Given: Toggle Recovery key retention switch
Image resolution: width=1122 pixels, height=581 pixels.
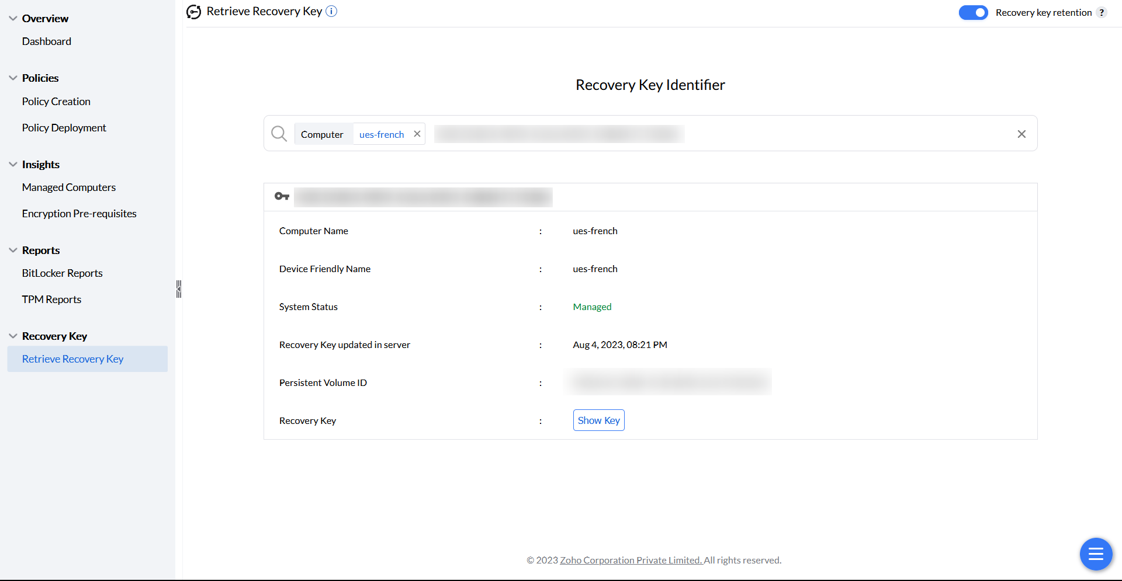Looking at the screenshot, I should [973, 12].
